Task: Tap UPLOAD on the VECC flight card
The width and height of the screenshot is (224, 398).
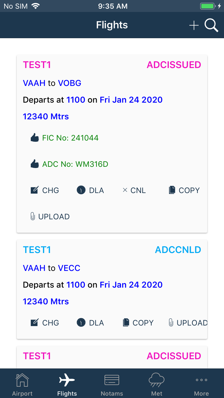Action: pos(188,323)
